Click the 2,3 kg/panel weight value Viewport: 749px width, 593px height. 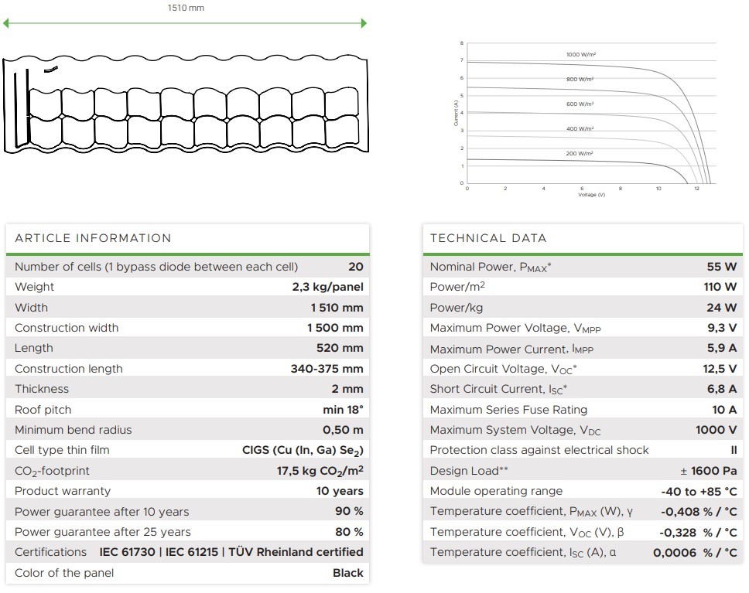(x=322, y=287)
